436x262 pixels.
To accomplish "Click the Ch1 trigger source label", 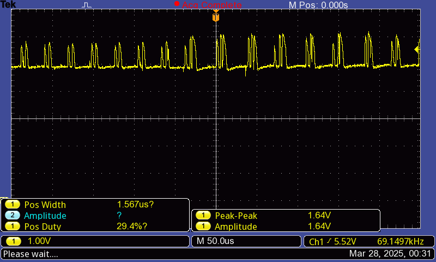I will (x=317, y=242).
